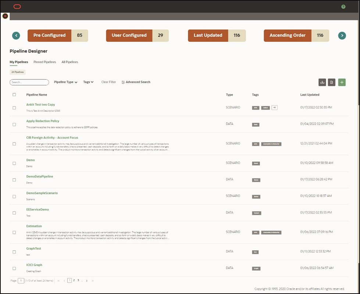360x294 pixels.
Task: Click the Oracle logo icon
Action: coord(17,7)
